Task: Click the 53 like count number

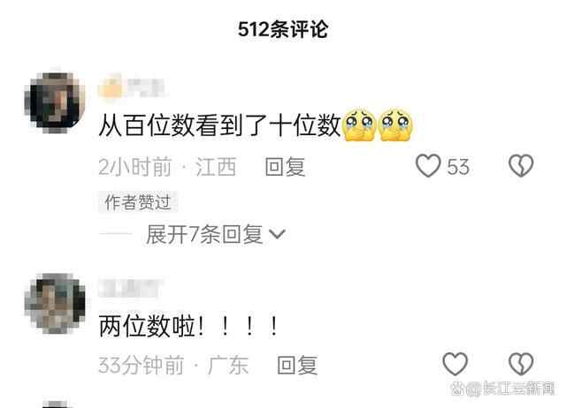Action: (x=458, y=167)
